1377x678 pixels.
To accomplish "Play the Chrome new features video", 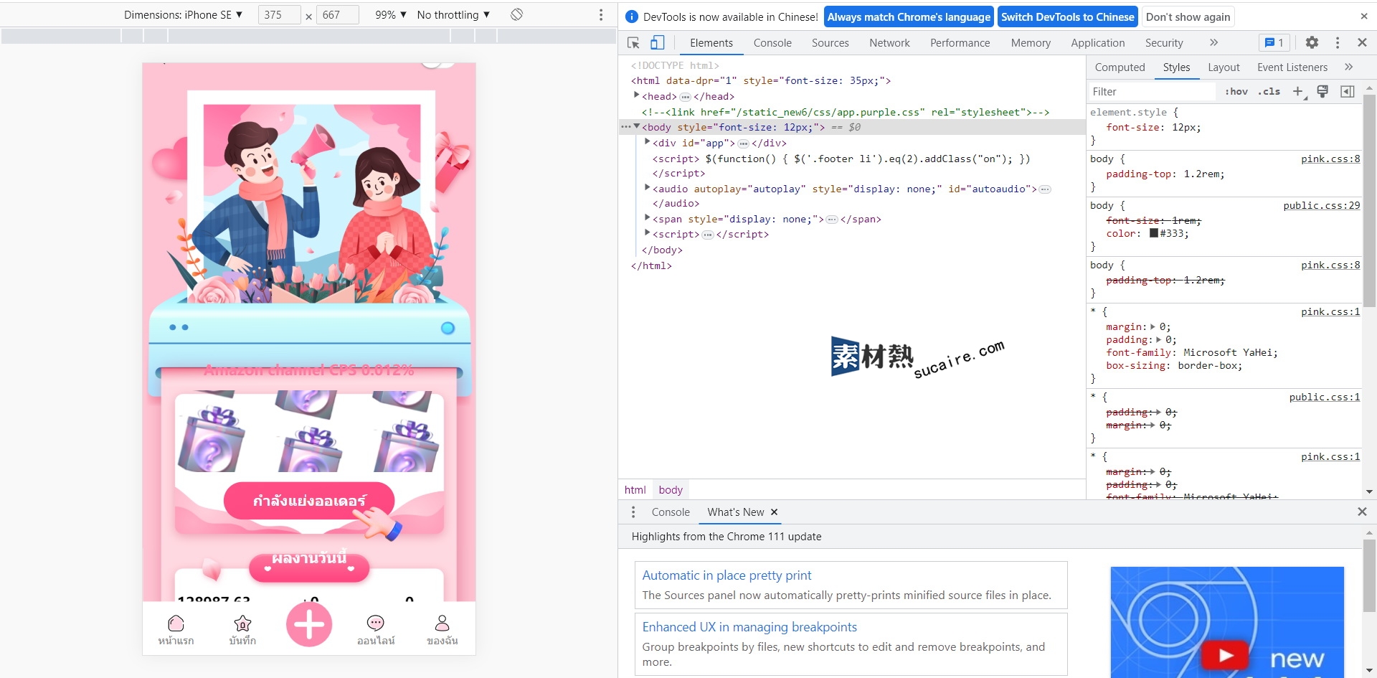I will coord(1225,655).
